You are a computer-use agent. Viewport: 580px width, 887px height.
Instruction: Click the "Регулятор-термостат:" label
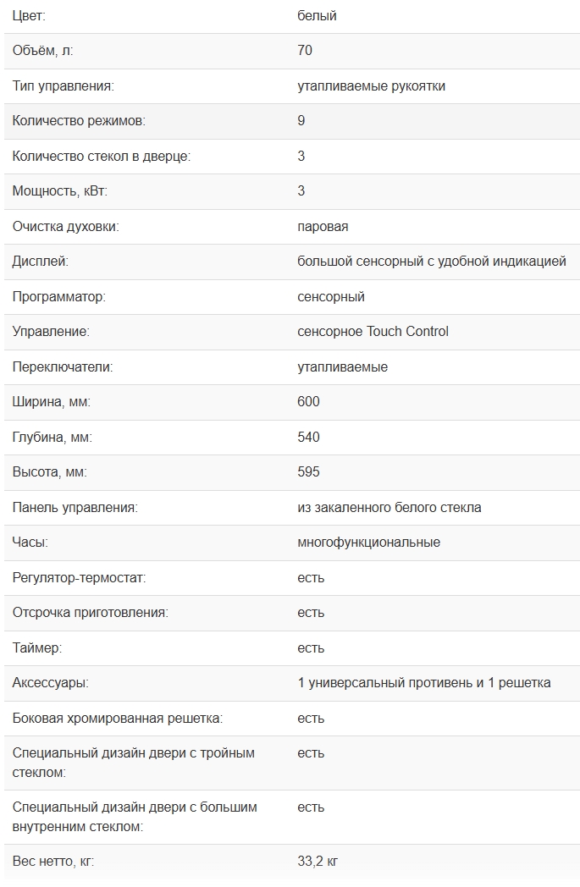(80, 578)
